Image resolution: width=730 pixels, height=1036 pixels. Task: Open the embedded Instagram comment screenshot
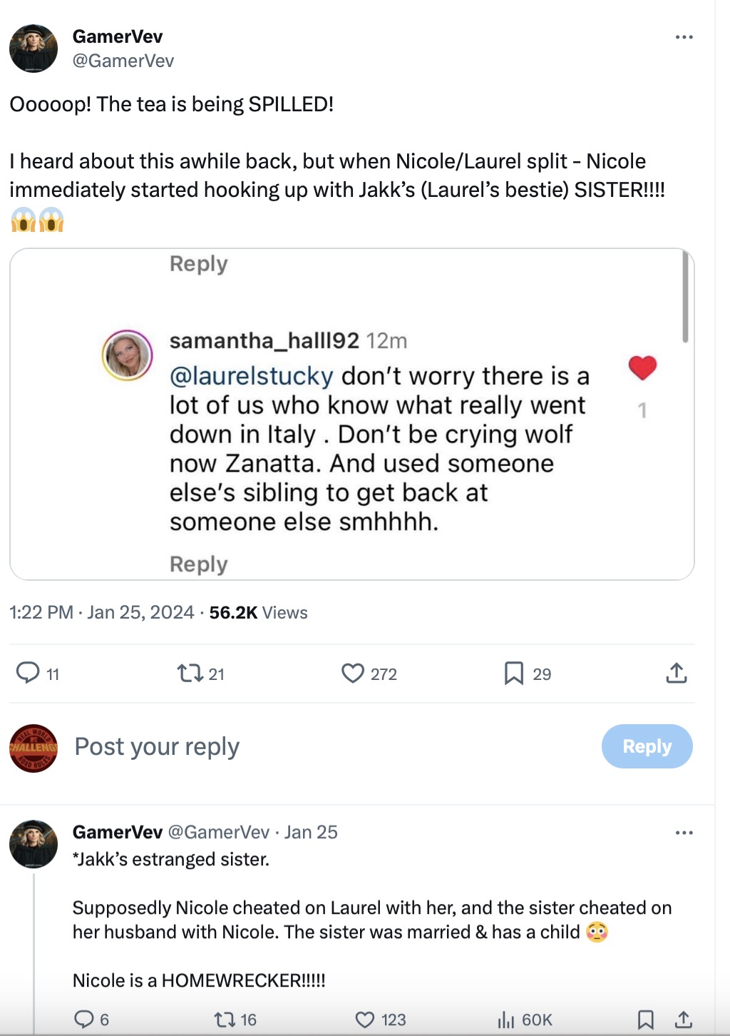(352, 414)
